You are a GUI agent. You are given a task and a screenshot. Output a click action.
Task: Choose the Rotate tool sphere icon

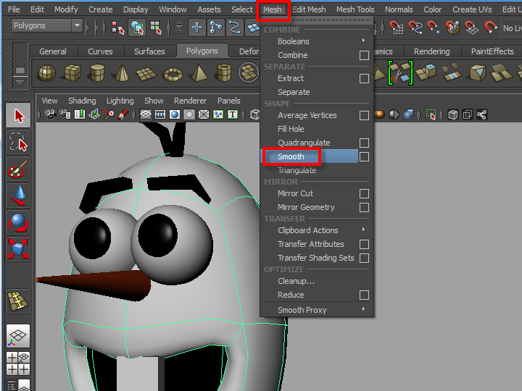click(18, 222)
